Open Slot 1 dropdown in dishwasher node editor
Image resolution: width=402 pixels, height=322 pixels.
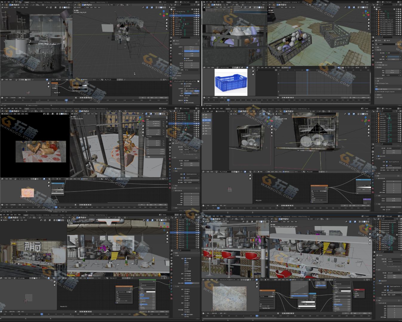tap(298, 172)
